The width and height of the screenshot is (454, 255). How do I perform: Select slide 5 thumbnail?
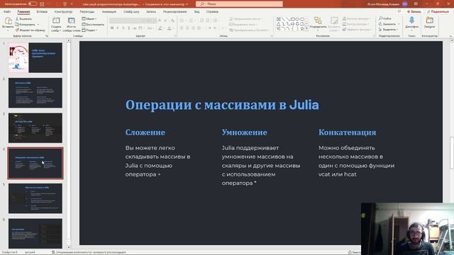click(35, 198)
